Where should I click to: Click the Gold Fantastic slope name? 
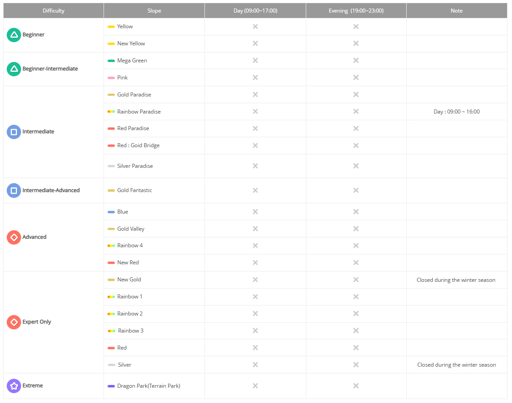click(x=135, y=190)
